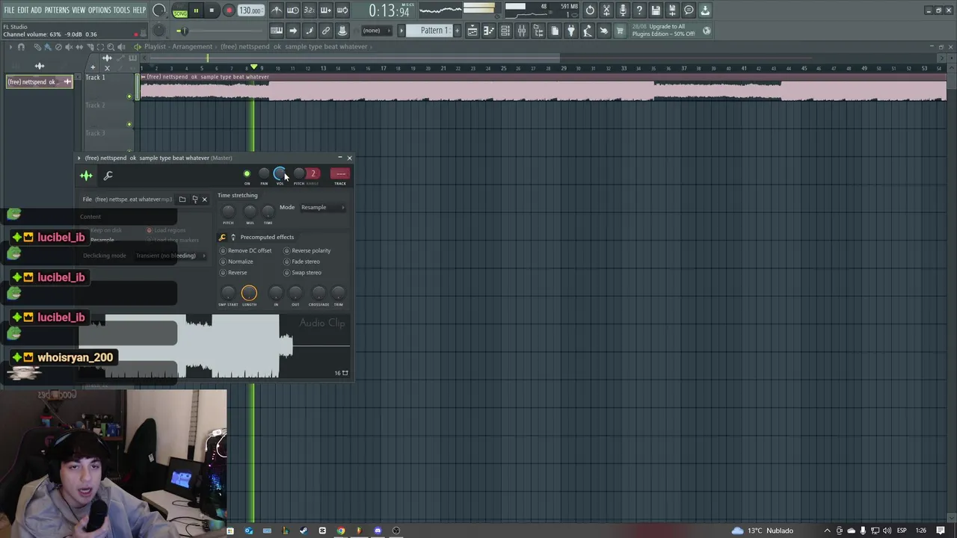Open the wrench channel settings tab

[x=108, y=176]
